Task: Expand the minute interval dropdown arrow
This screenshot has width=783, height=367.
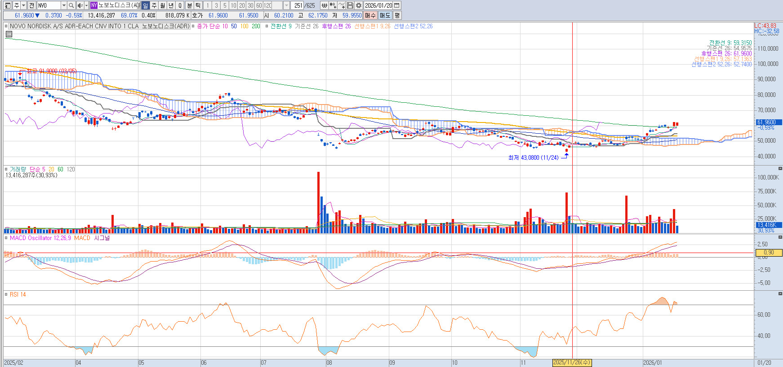Action: (x=286, y=5)
